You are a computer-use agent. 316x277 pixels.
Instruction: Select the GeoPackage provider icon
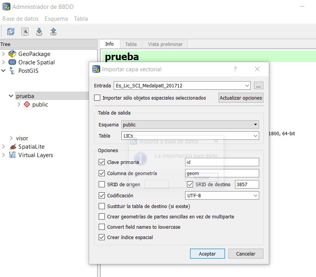12,54
